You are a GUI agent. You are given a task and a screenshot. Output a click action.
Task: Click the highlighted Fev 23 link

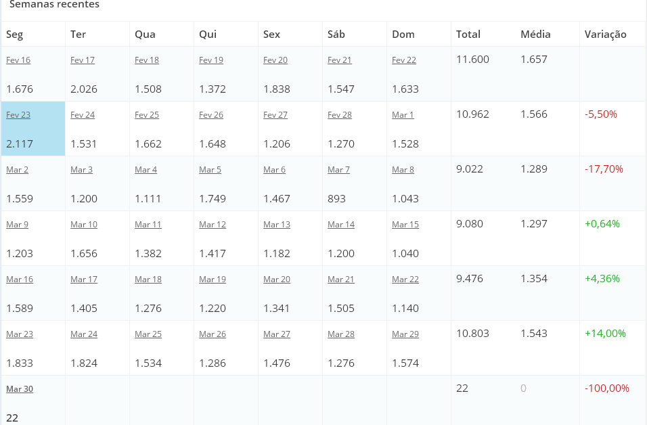click(18, 114)
